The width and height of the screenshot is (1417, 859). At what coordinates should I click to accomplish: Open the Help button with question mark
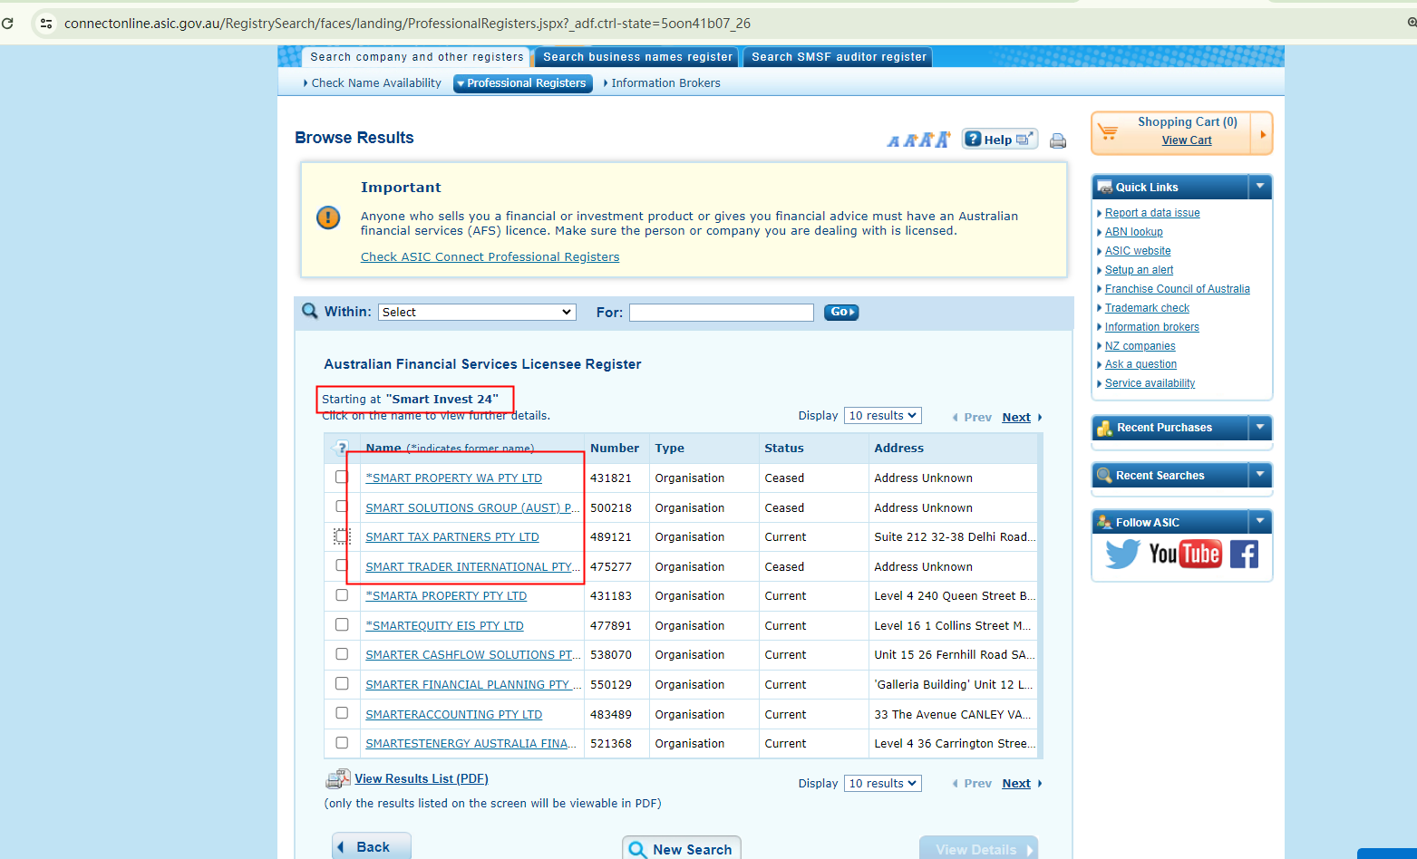click(999, 139)
